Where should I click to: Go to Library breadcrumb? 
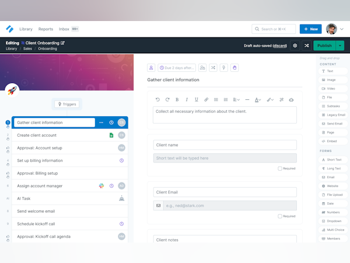tap(12, 49)
